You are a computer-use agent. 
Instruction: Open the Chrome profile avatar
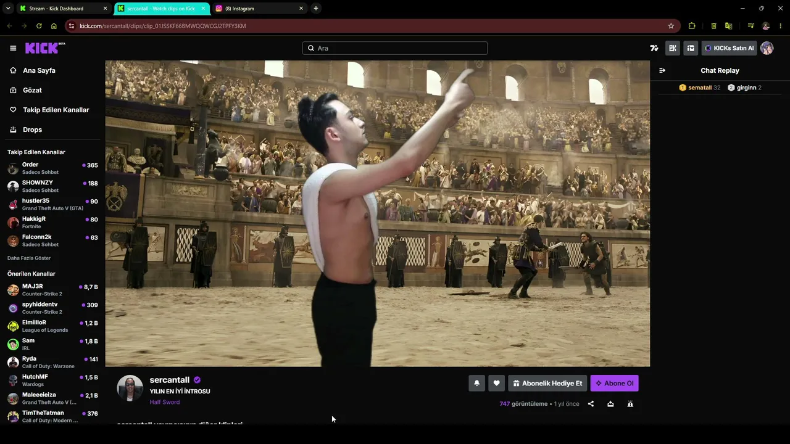coord(766,26)
